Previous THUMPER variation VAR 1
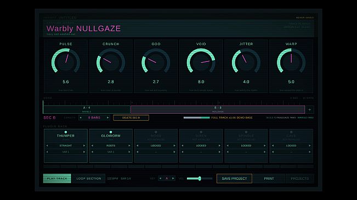Screen dimensions: 357x200 pos(47,152)
